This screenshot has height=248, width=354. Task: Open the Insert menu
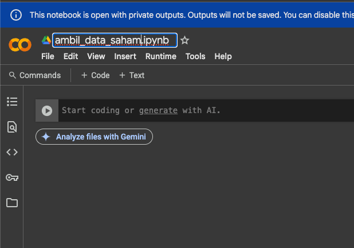coord(125,56)
